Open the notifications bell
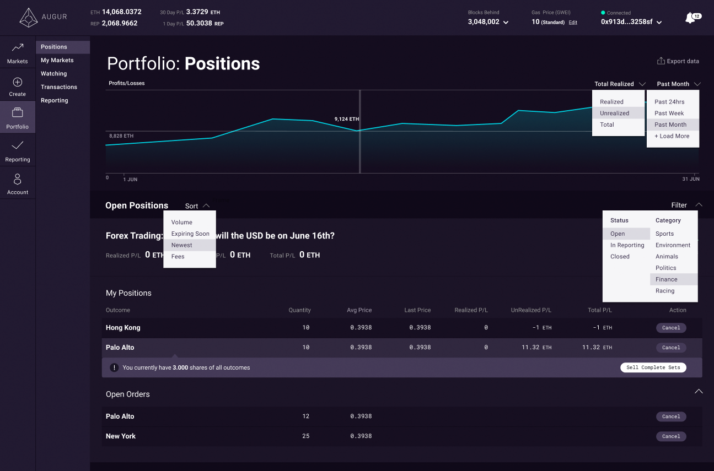714x471 pixels. tap(691, 17)
